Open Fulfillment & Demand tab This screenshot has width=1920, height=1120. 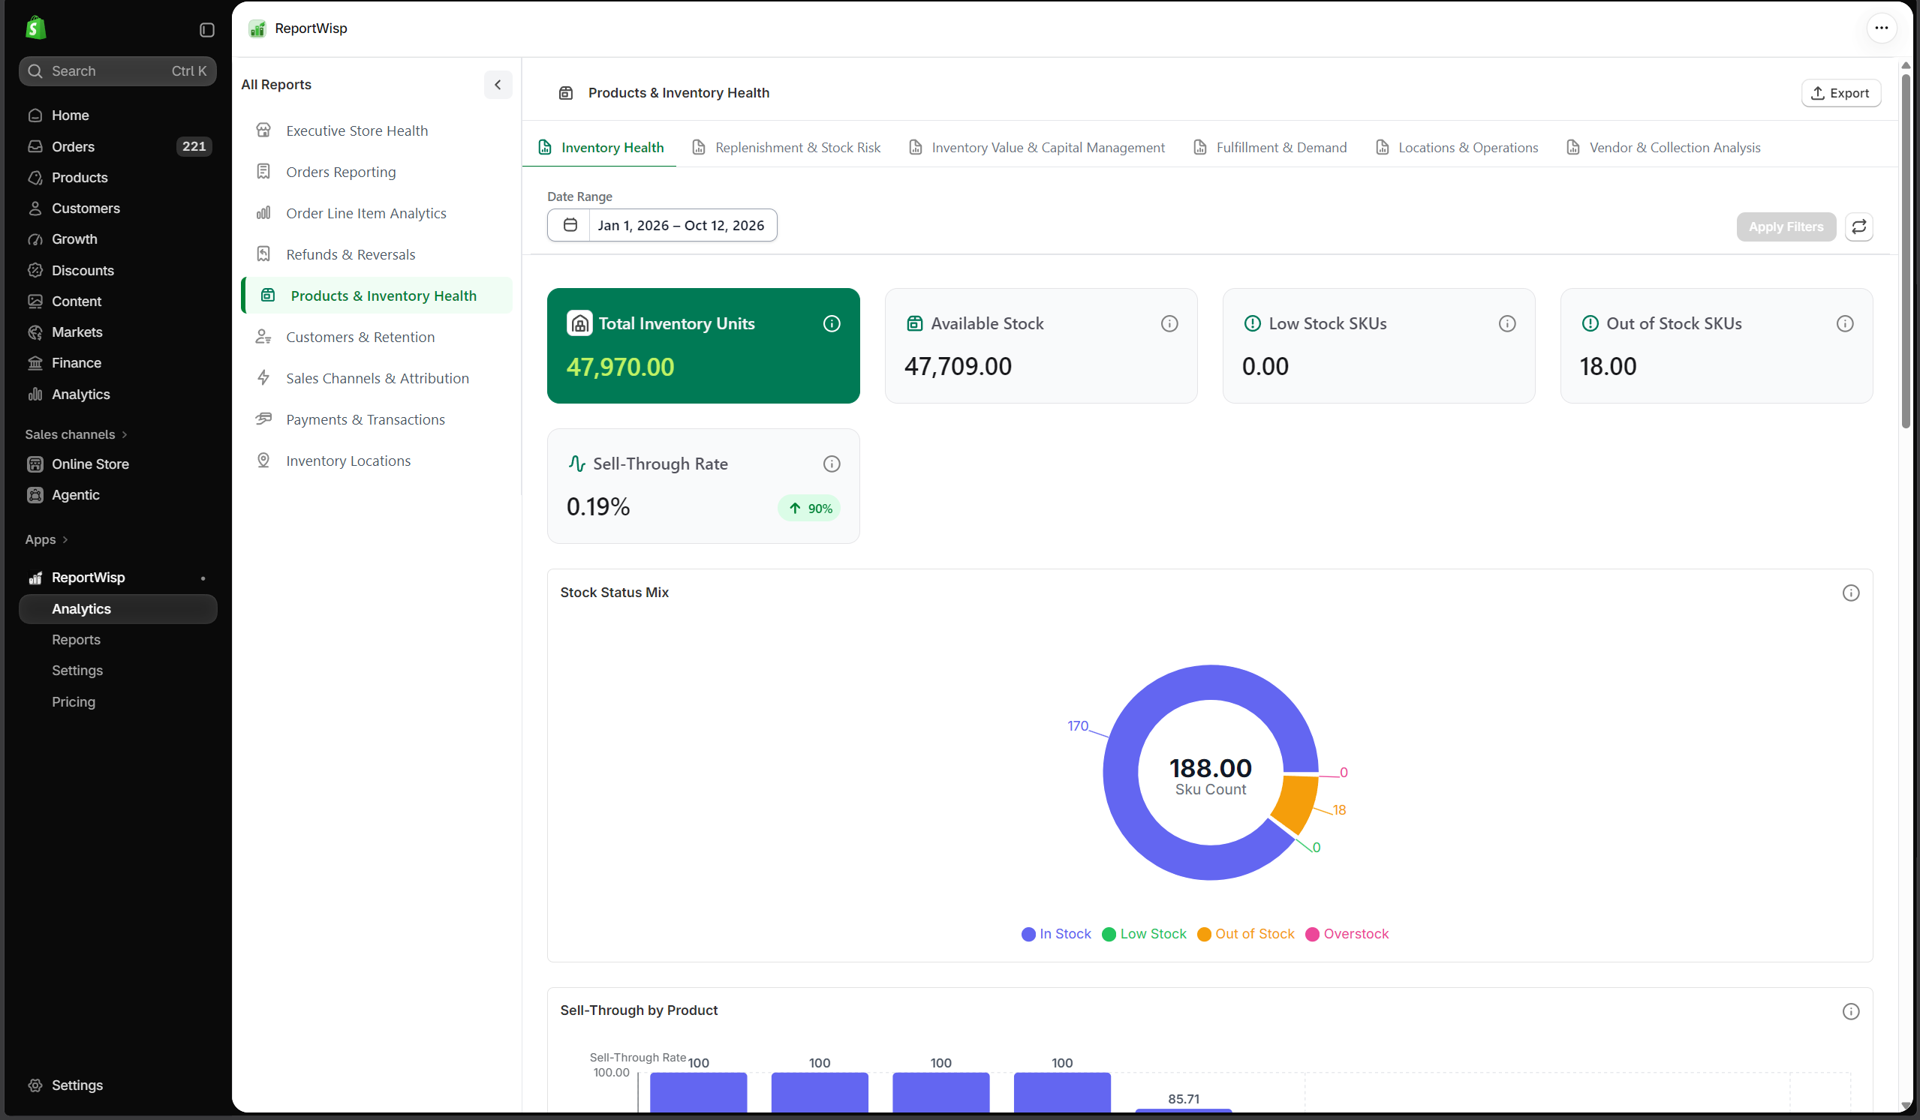(1270, 148)
